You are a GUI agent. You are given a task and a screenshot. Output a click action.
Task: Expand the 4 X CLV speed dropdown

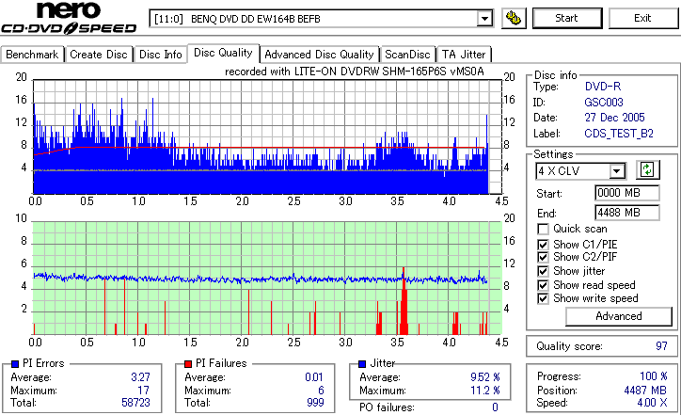616,171
